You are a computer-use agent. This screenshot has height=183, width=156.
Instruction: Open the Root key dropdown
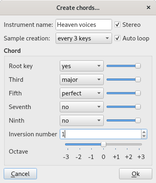[82, 66]
